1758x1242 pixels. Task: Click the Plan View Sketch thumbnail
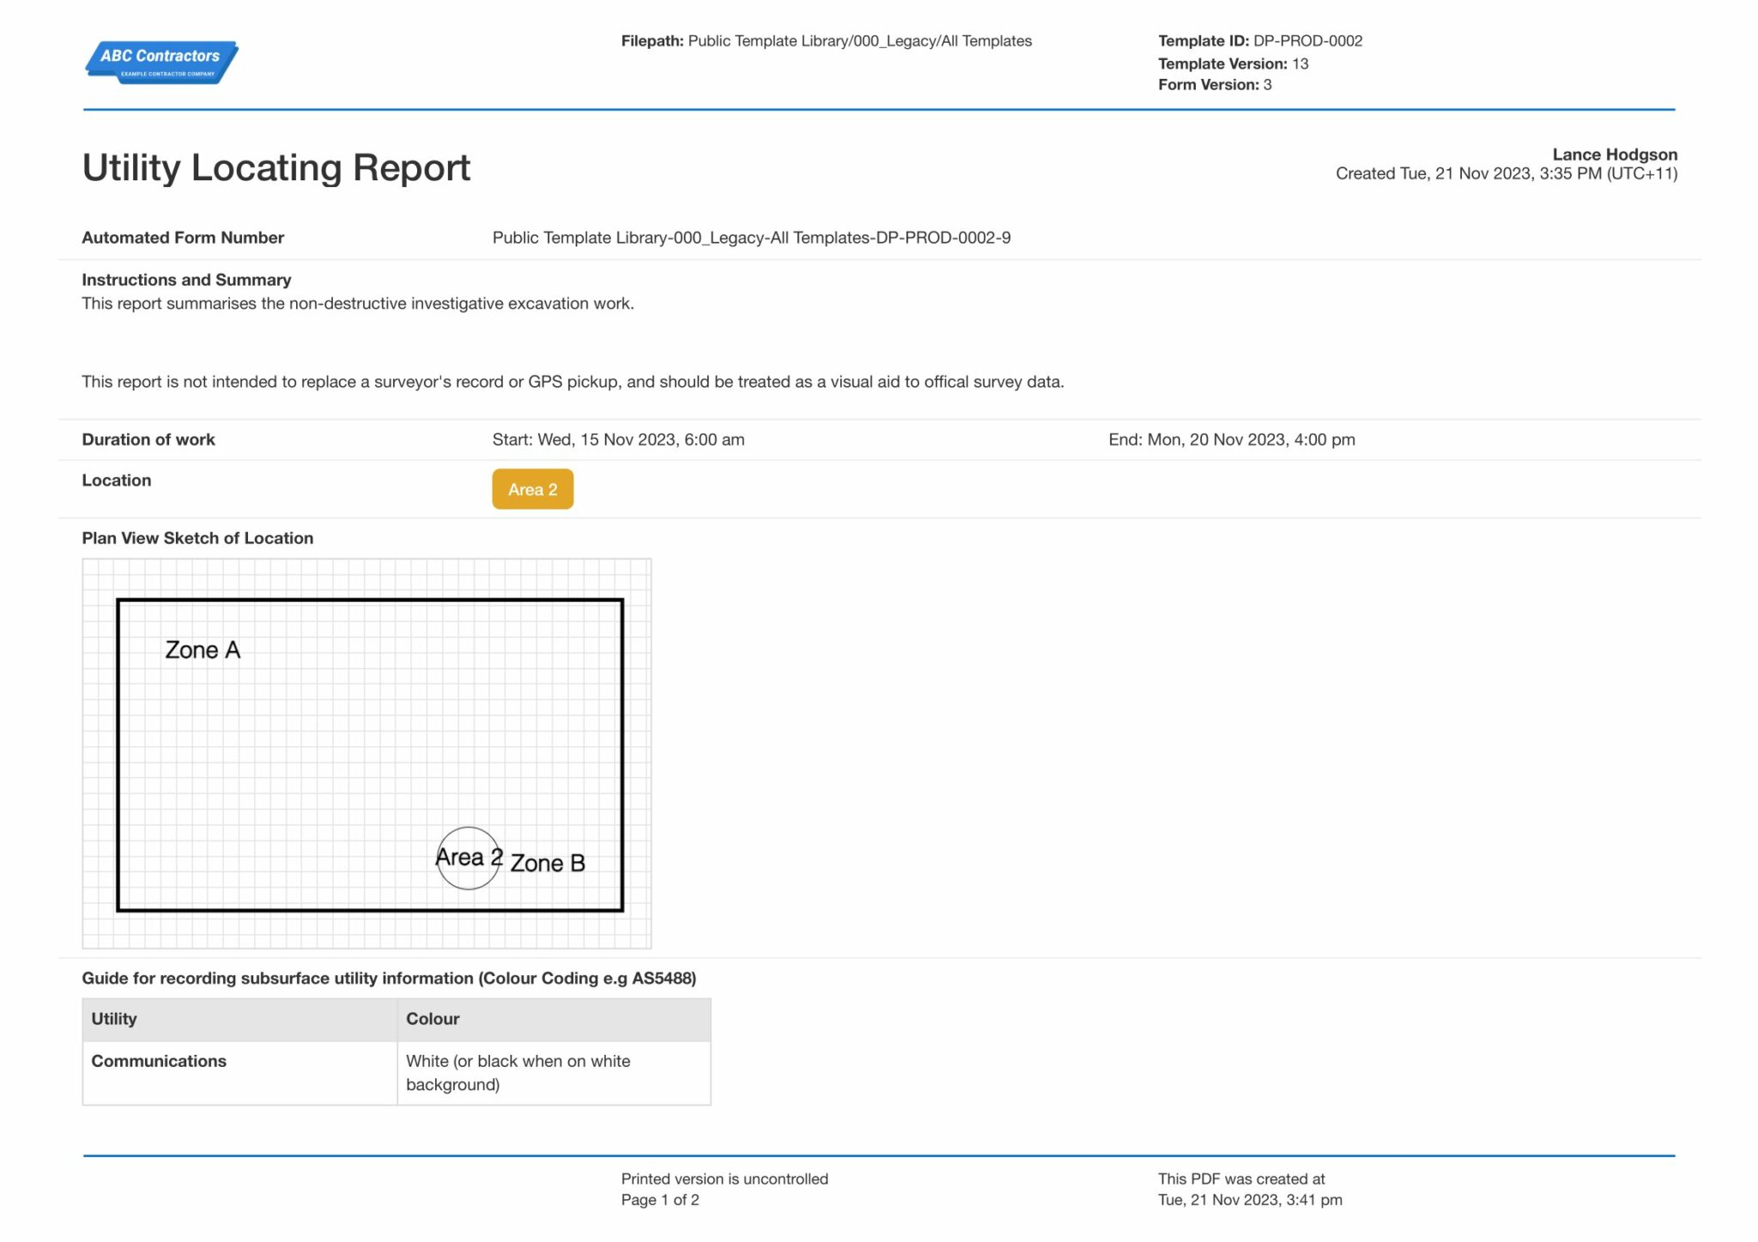[367, 753]
